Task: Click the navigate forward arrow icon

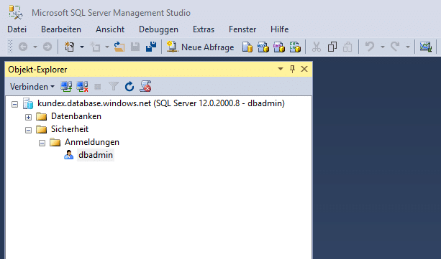Action: (x=47, y=47)
